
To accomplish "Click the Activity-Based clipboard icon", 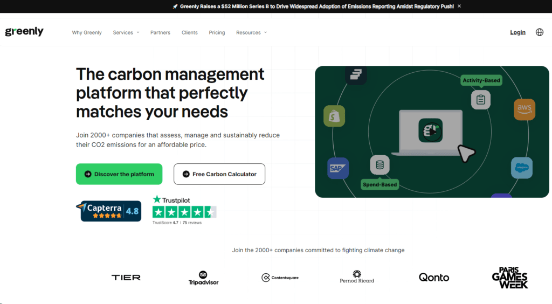I will tap(480, 100).
